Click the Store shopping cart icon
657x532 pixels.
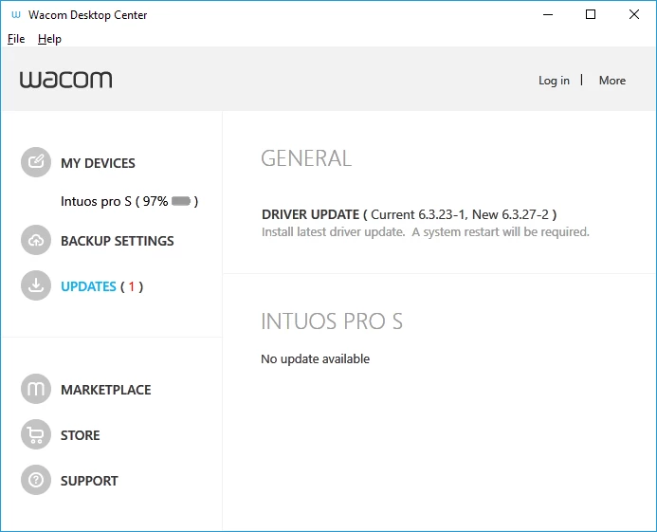(x=36, y=434)
